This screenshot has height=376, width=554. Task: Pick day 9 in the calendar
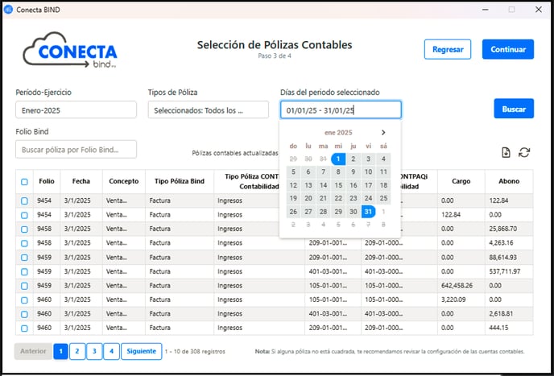(353, 171)
